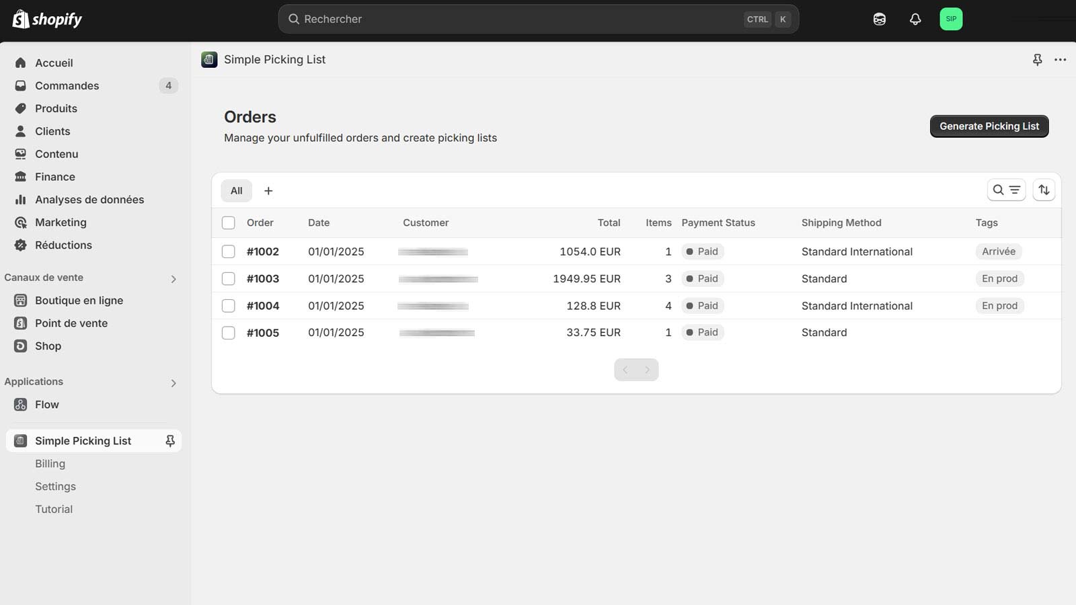Unpin Simple Picking List in the sidebar
The height and width of the screenshot is (605, 1076).
(170, 441)
